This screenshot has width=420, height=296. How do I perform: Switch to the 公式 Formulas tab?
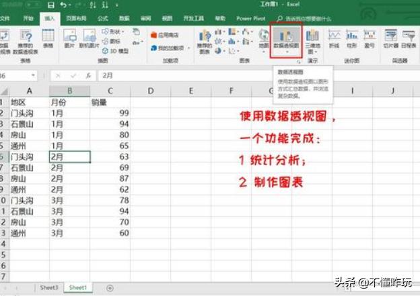pos(102,18)
